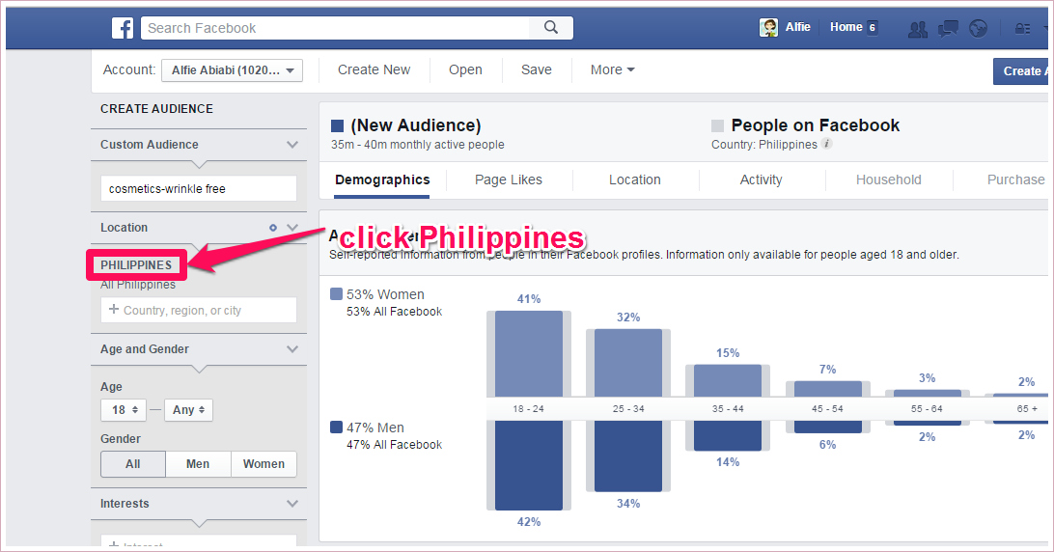Open the notifications globe icon
The height and width of the screenshot is (552, 1054).
point(978,29)
